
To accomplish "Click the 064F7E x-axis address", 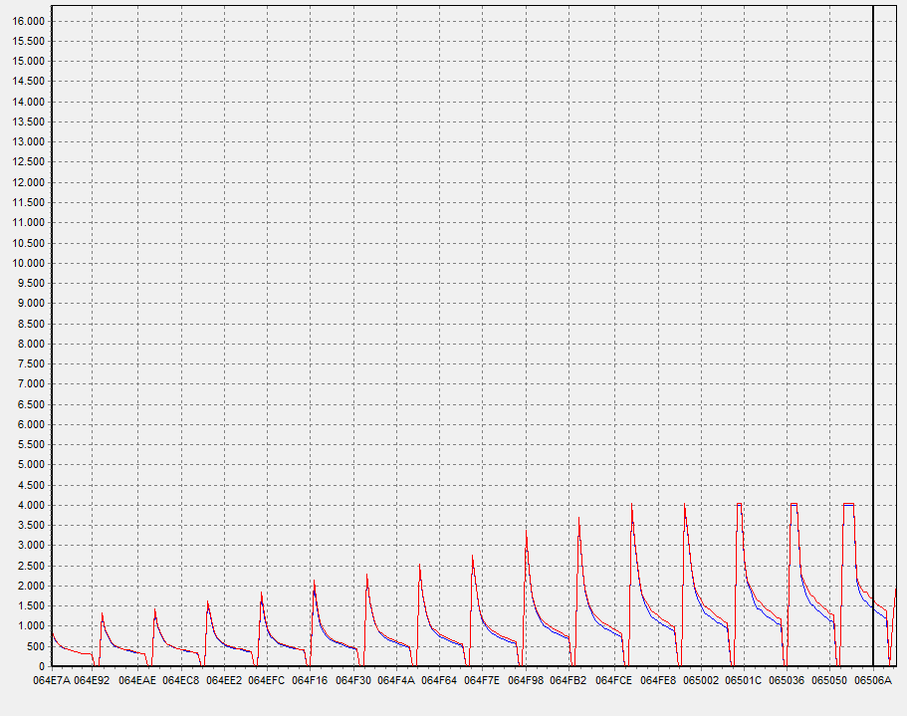I will tap(483, 681).
